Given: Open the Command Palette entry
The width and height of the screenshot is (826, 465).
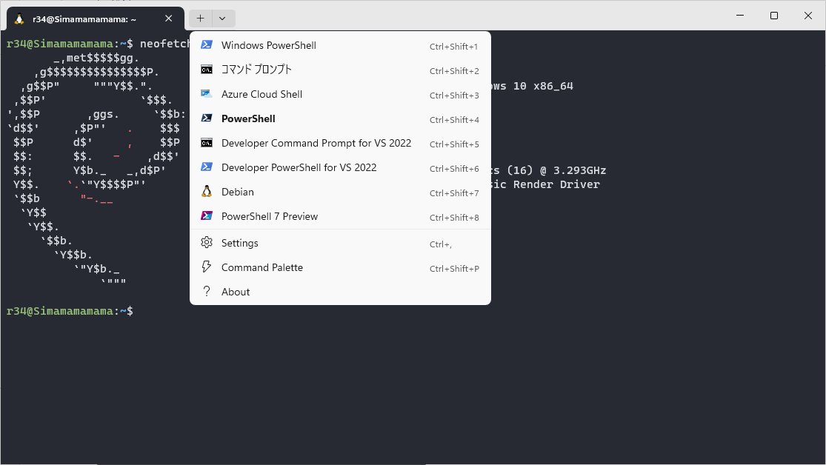Looking at the screenshot, I should (x=340, y=267).
